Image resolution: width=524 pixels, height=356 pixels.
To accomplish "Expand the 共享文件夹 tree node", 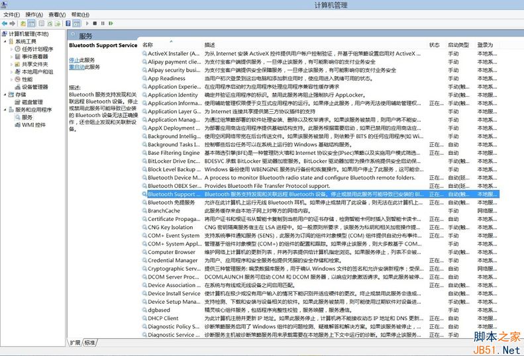I will point(11,64).
